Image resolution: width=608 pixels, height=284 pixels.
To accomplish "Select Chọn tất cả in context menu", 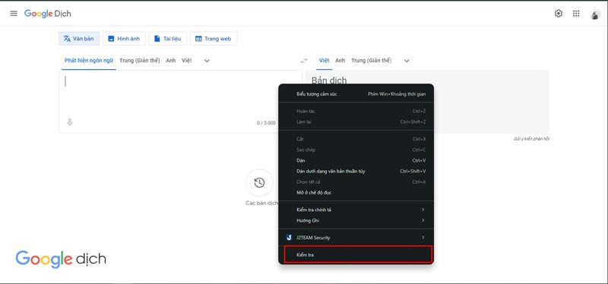I will (x=356, y=182).
